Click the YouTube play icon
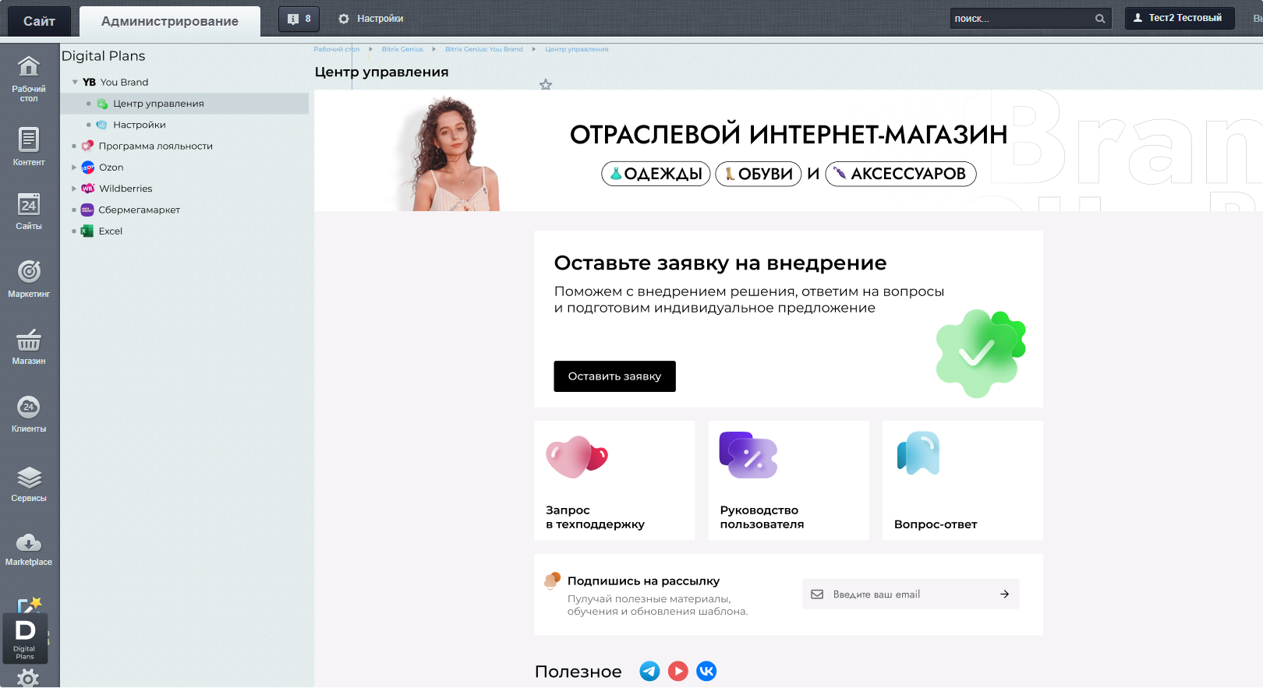Image resolution: width=1263 pixels, height=688 pixels. click(678, 671)
